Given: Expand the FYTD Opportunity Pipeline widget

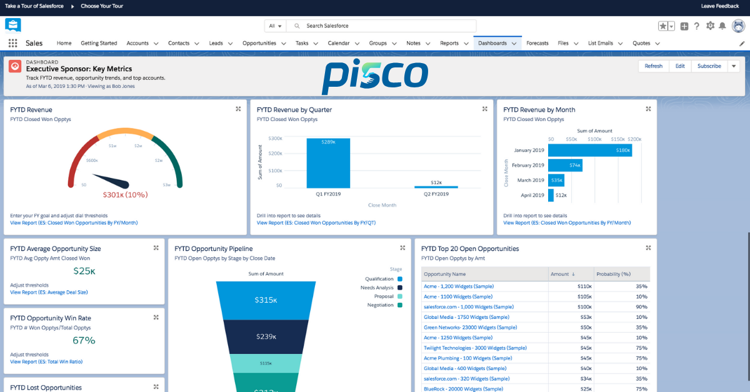Looking at the screenshot, I should (x=402, y=248).
